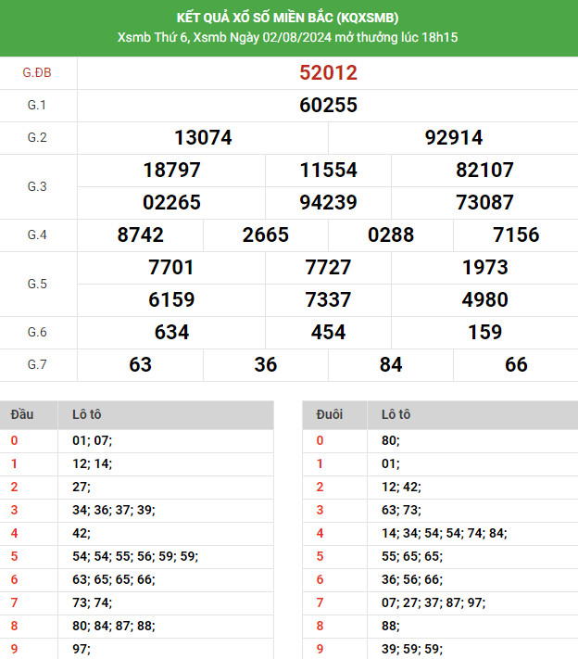Click G.2 number 13074
This screenshot has width=578, height=659.
pyautogui.click(x=203, y=137)
